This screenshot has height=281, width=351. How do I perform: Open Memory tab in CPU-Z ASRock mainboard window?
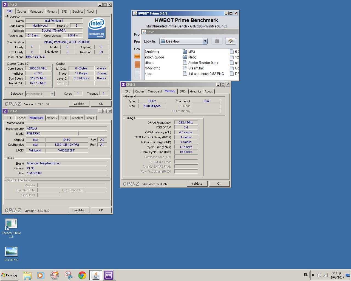tap(52, 118)
